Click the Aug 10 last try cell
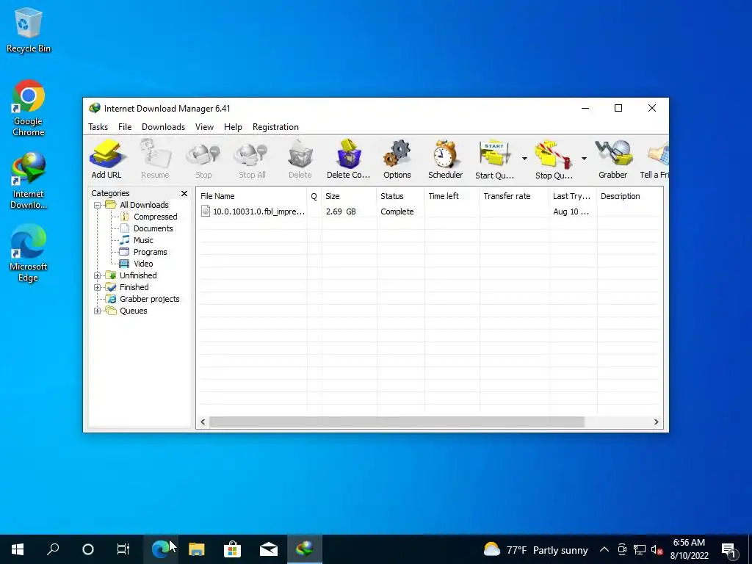This screenshot has height=564, width=752. [x=571, y=211]
